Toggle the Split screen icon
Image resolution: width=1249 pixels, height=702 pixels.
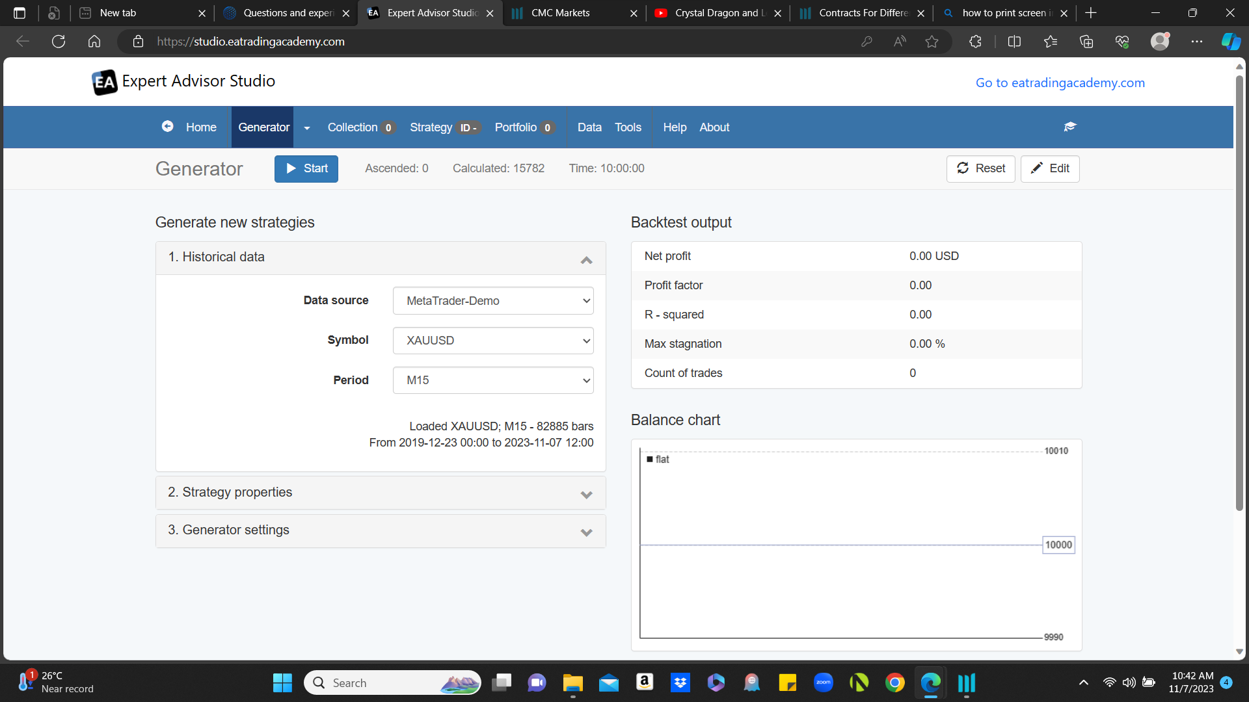[x=1014, y=42]
